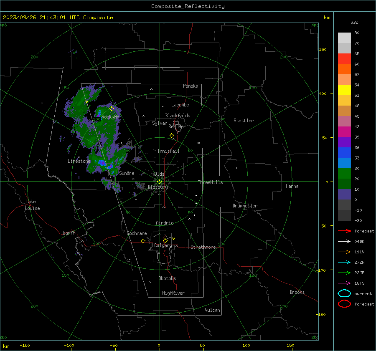Click the Didsbury label
This screenshot has width=376, height=351.
158,187
